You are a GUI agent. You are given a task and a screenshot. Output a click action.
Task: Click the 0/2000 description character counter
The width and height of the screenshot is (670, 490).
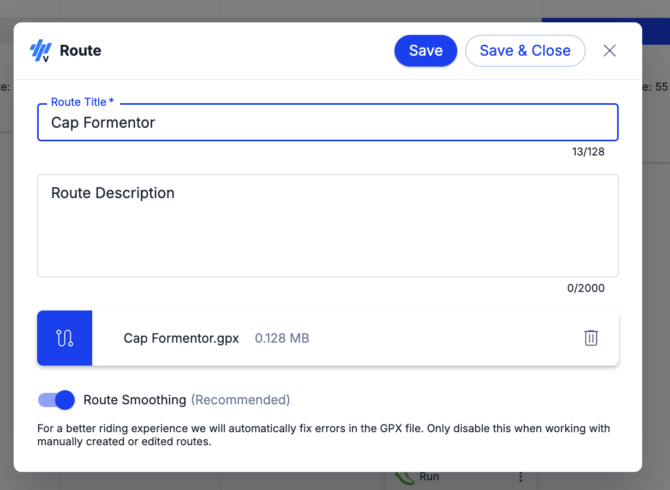pyautogui.click(x=586, y=289)
